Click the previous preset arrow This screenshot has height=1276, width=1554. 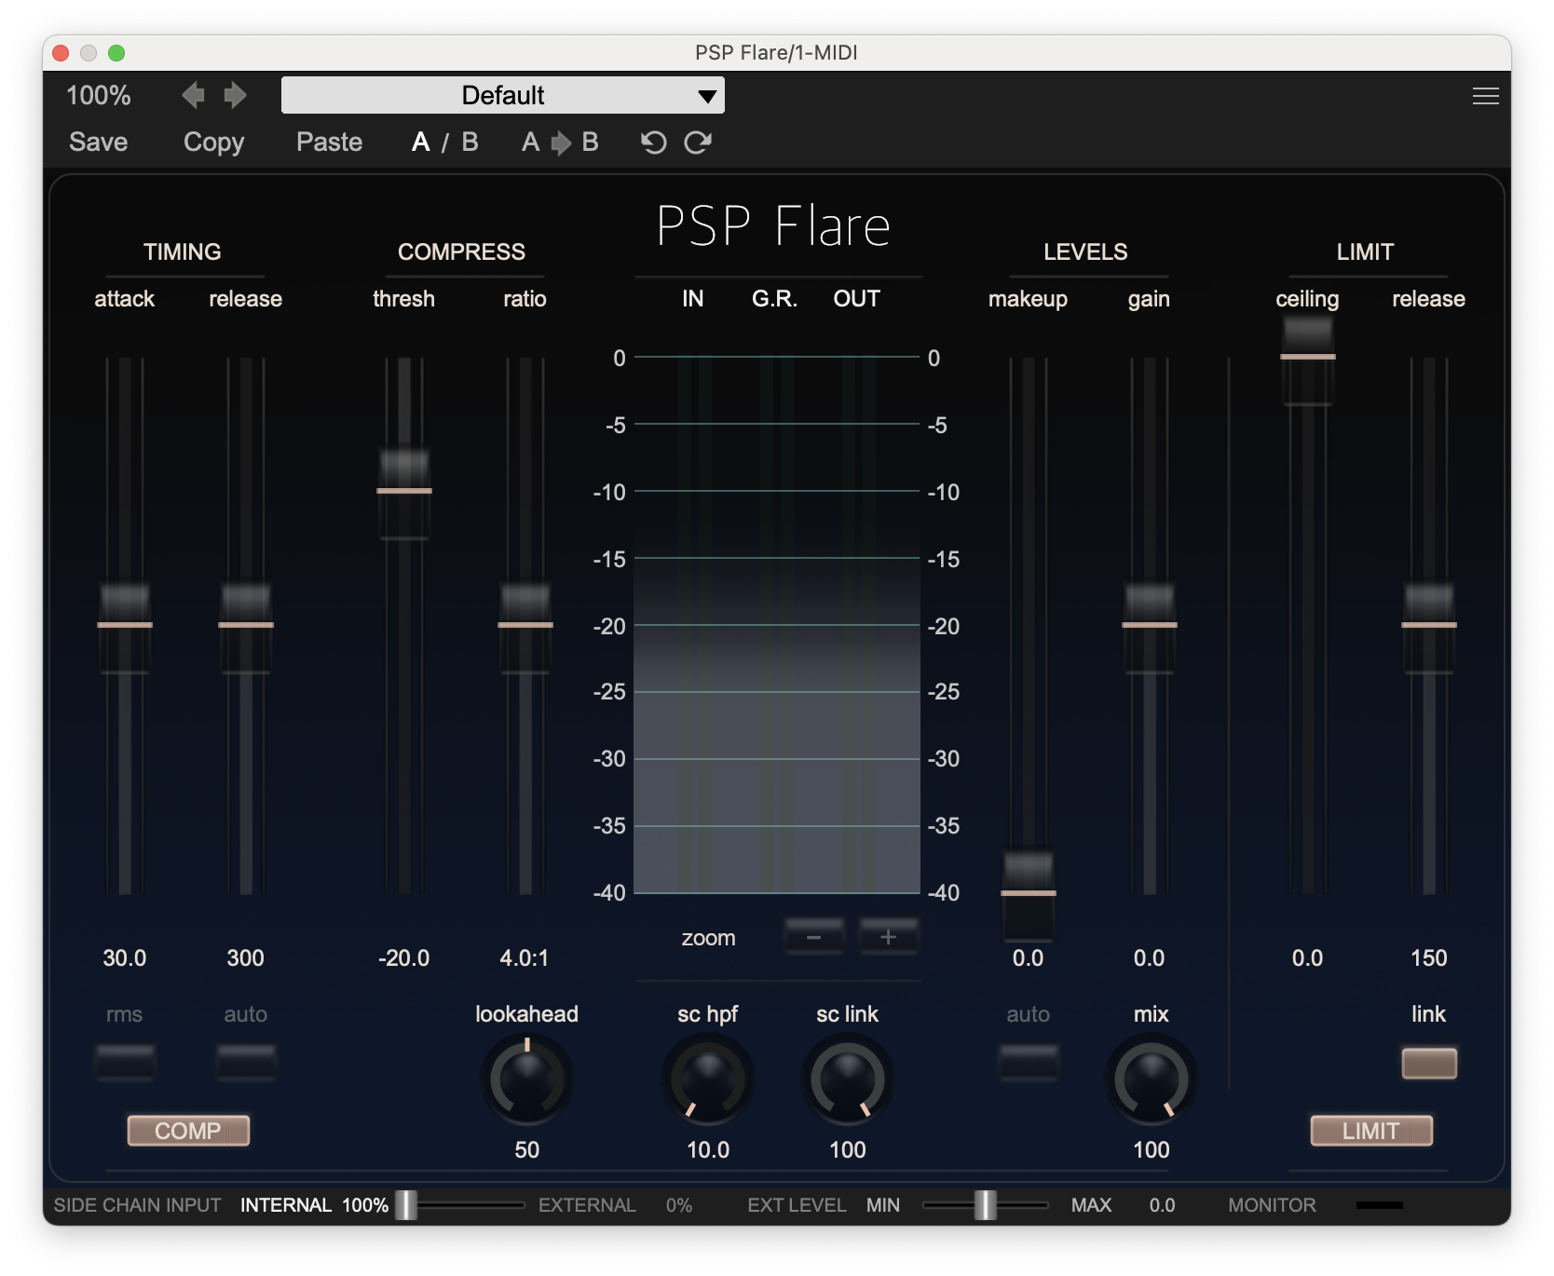click(194, 95)
